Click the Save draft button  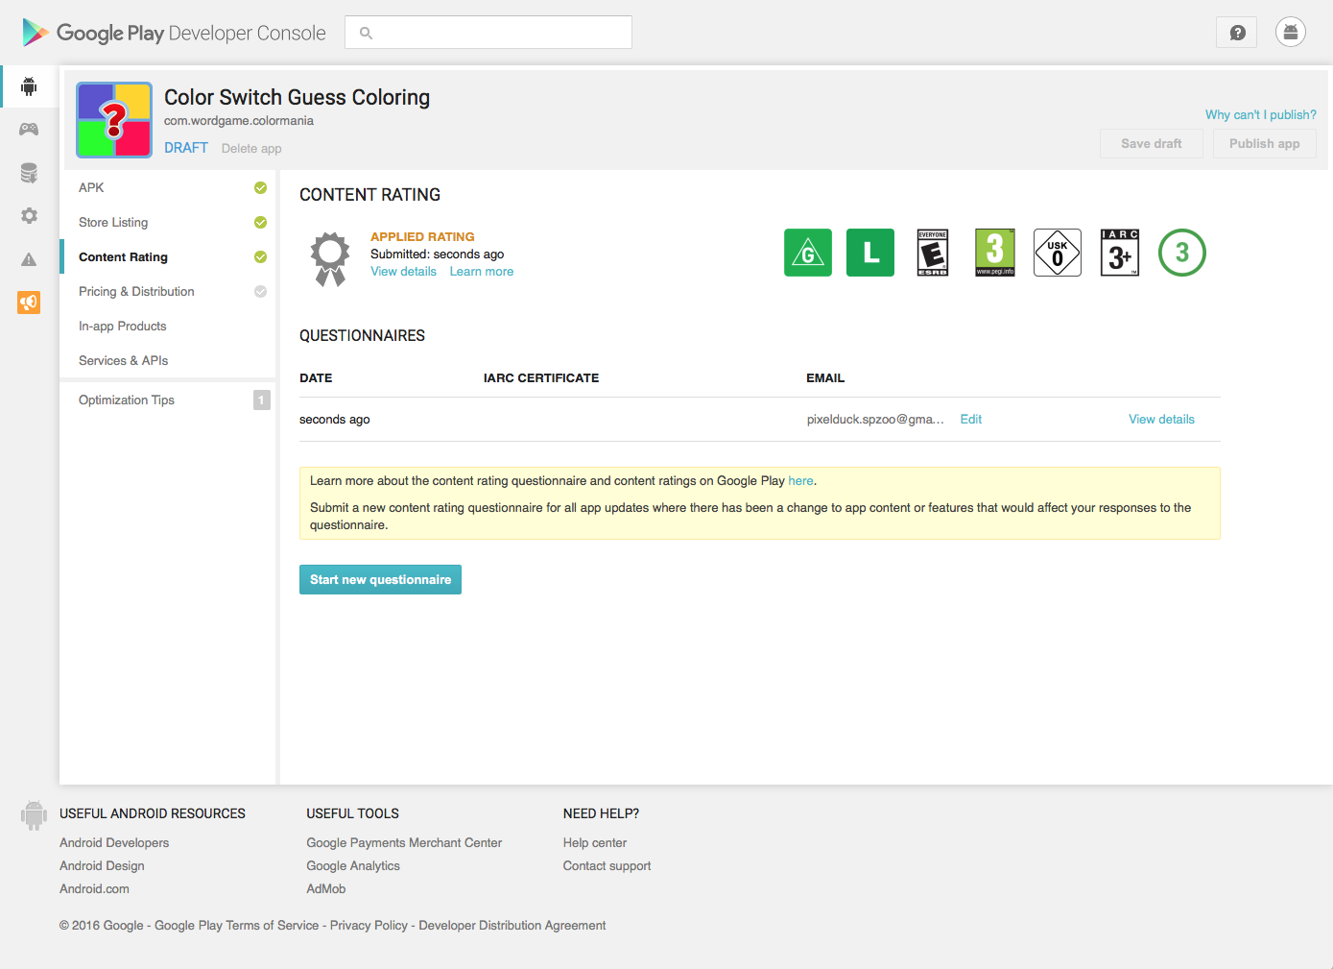tap(1152, 143)
